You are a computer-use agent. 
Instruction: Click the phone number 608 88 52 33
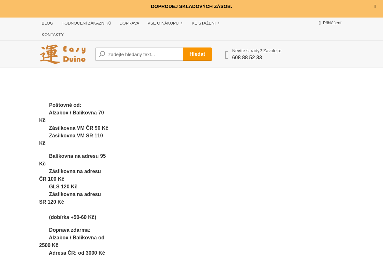pos(247,58)
